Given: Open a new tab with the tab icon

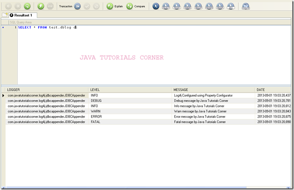Looking at the screenshot, I should coord(4,15).
